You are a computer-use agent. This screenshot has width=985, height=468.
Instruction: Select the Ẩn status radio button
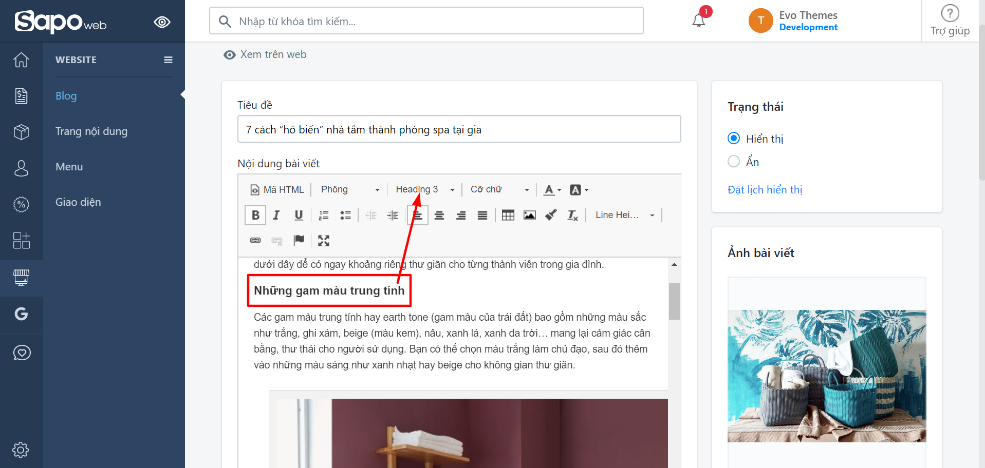[x=734, y=161]
